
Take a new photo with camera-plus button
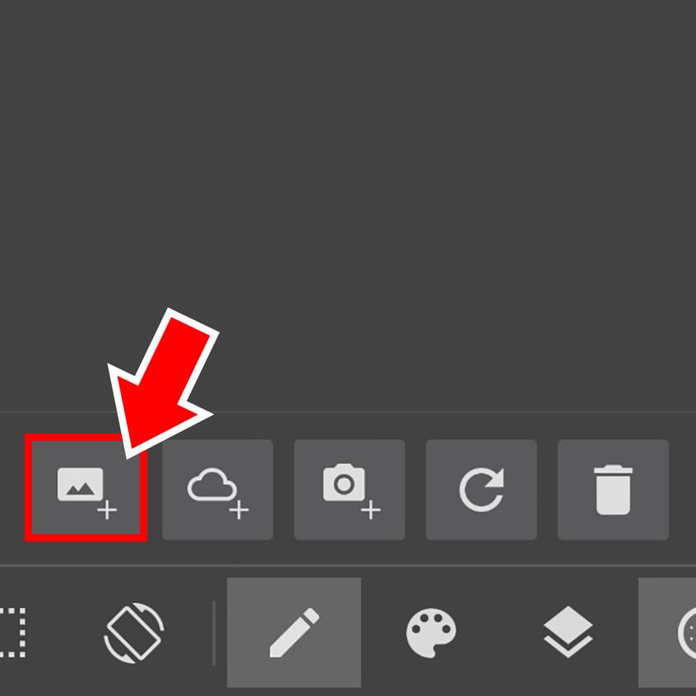(349, 489)
